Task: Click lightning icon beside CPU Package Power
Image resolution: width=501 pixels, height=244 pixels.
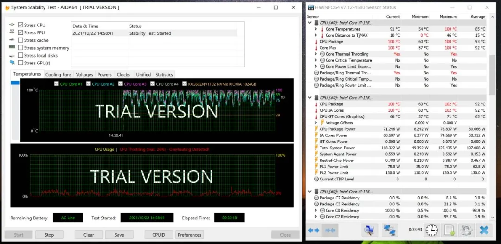Action: [x=316, y=129]
